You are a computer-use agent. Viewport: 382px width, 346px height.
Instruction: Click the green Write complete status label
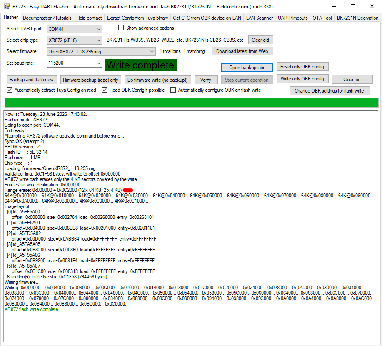point(141,65)
